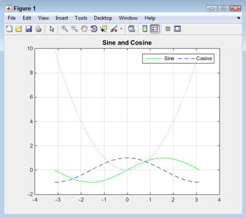Print the figure with printer icon
Viewport: 246px width, 218px height.
click(x=38, y=29)
